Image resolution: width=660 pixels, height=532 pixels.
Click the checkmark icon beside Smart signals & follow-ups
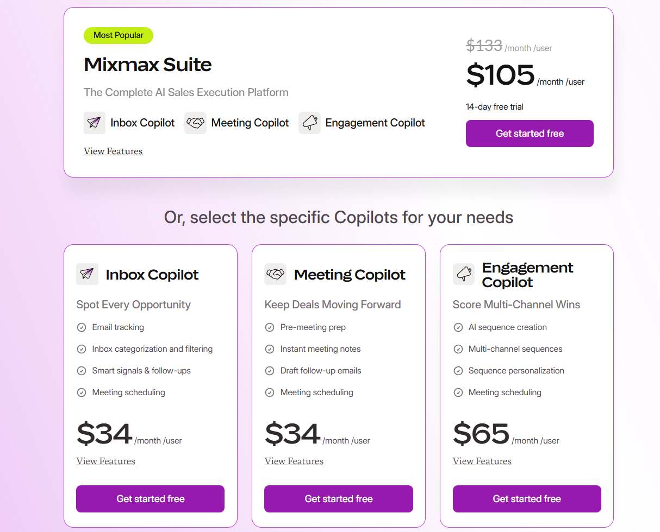(x=82, y=370)
